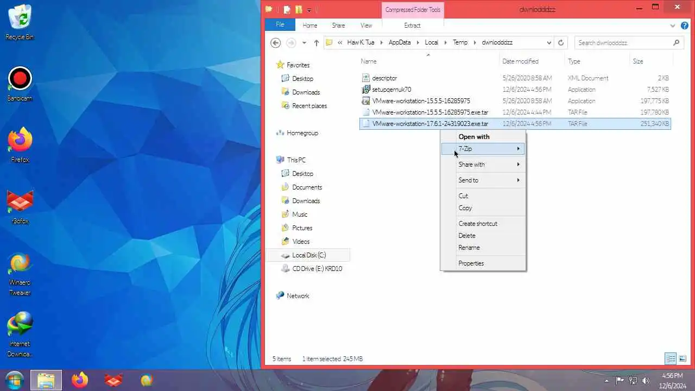Screen dimensions: 695x391
Task: Open Recent places under Favorites
Action: coord(304,106)
